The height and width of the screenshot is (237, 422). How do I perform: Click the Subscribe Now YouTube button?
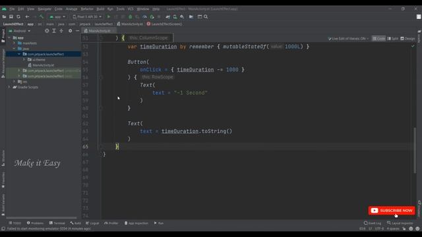click(x=392, y=211)
